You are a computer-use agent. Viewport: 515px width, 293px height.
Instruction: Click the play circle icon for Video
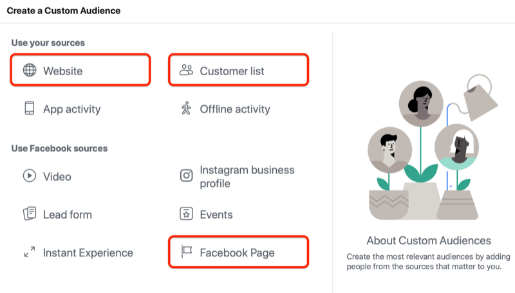[x=30, y=176]
